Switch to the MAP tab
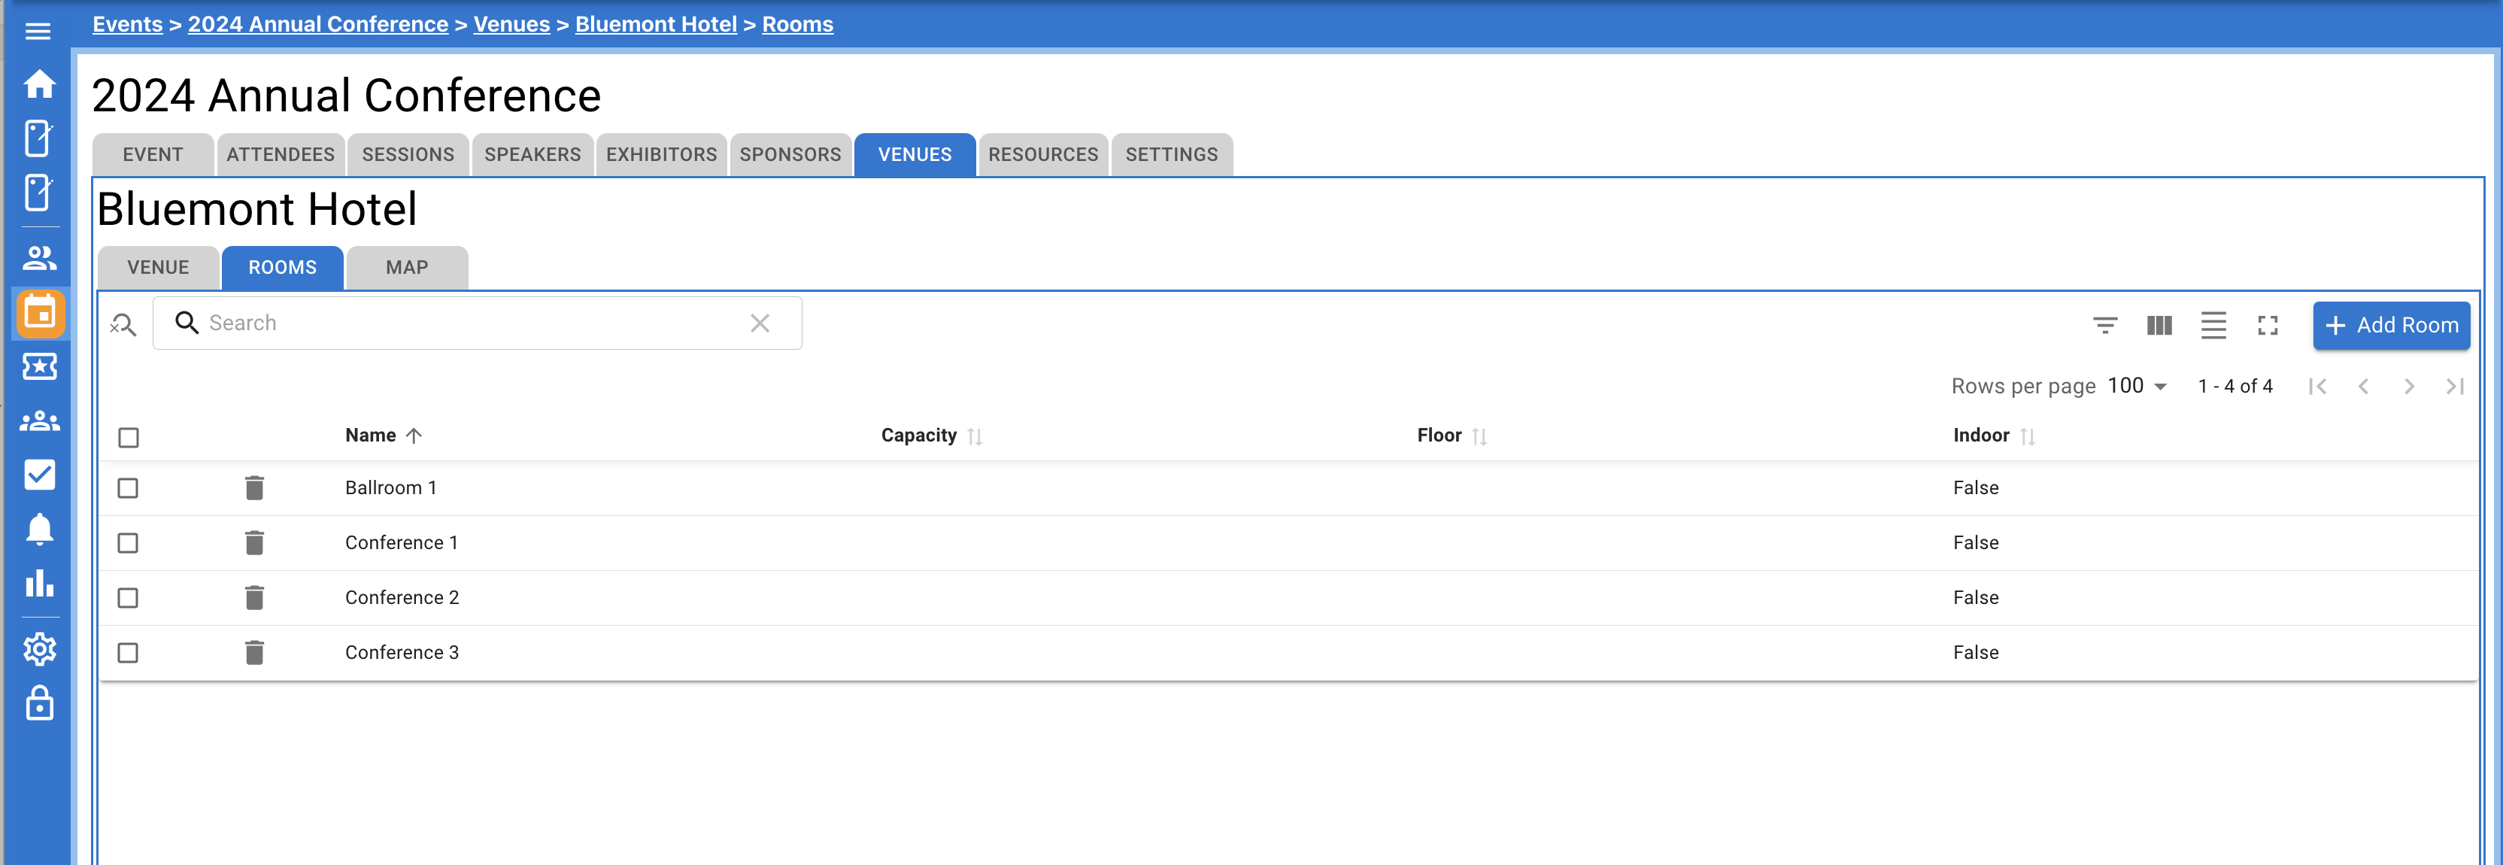 406,267
